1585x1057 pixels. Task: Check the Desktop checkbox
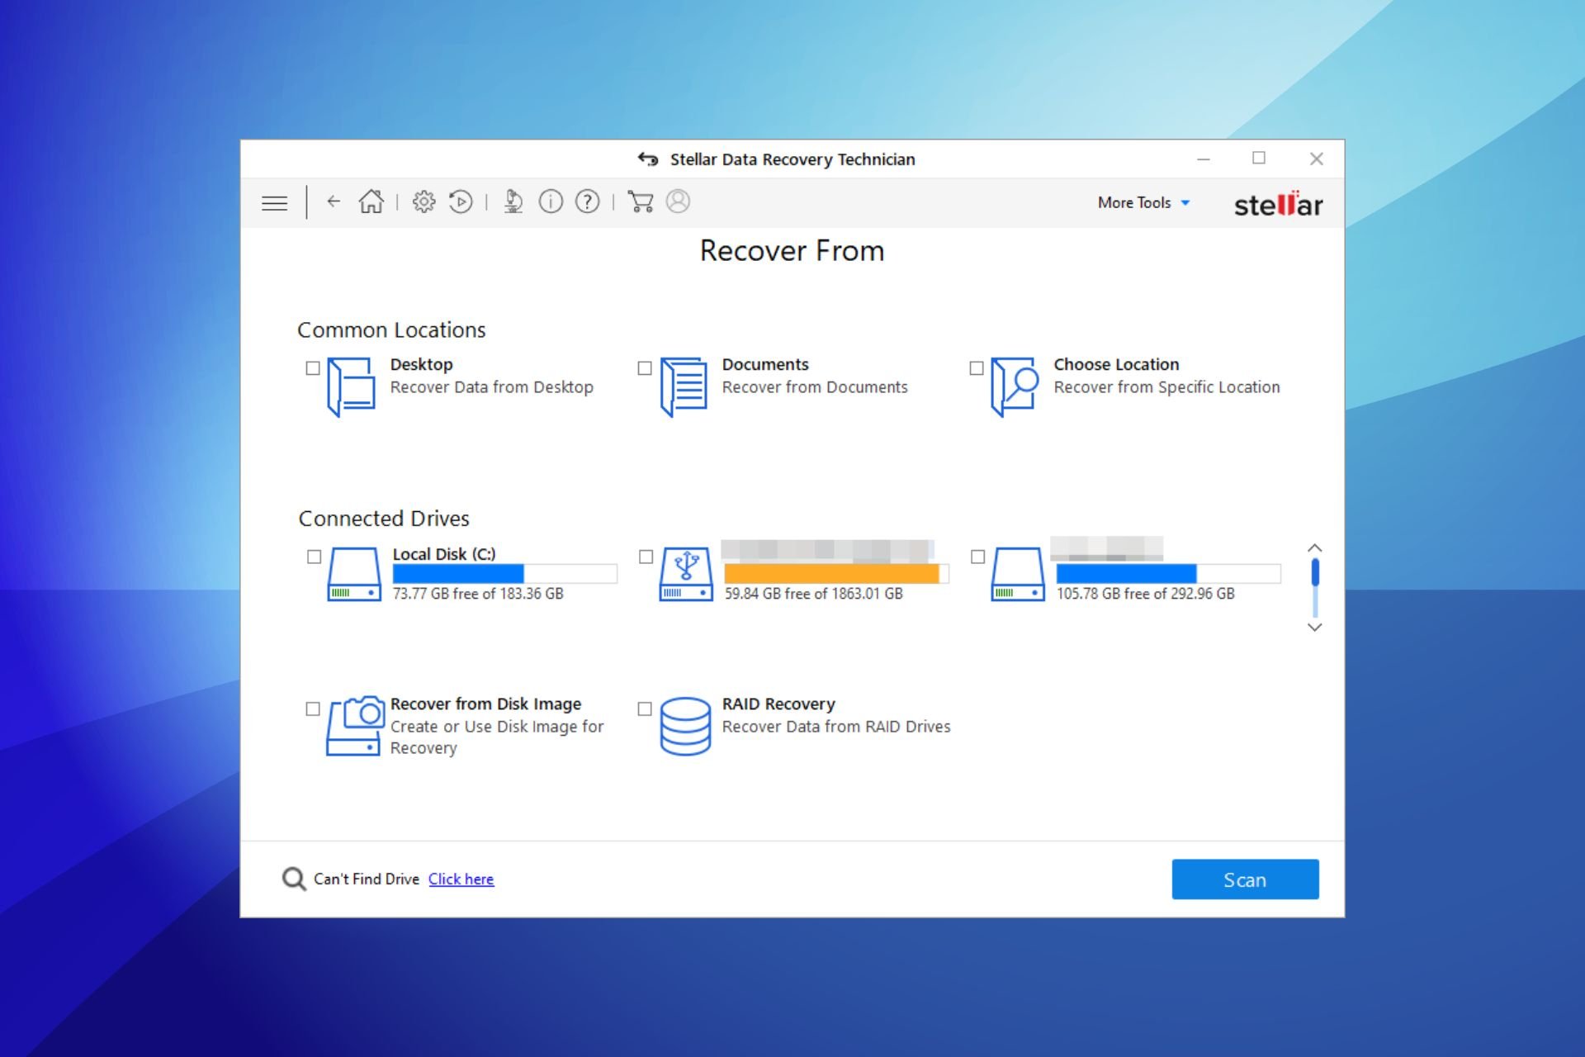[x=313, y=368]
